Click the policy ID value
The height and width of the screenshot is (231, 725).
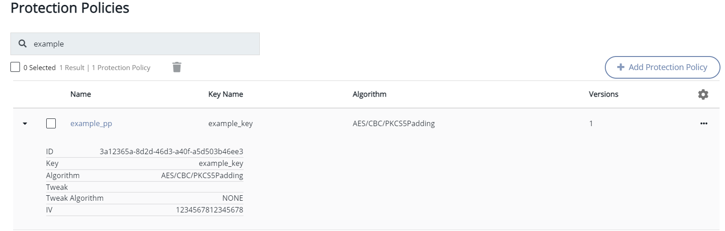171,151
